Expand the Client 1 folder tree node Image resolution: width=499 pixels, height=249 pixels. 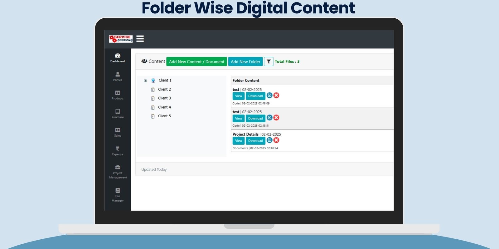pyautogui.click(x=145, y=81)
